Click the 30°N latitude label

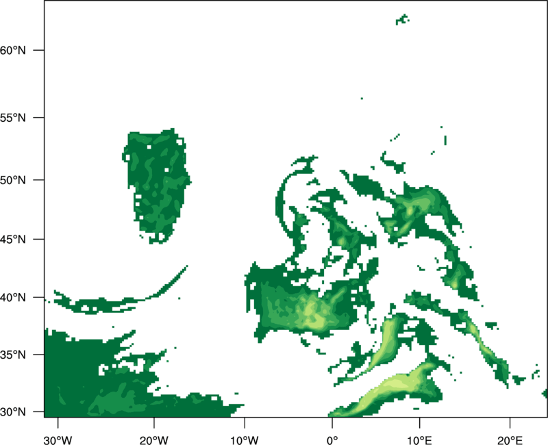(x=13, y=412)
